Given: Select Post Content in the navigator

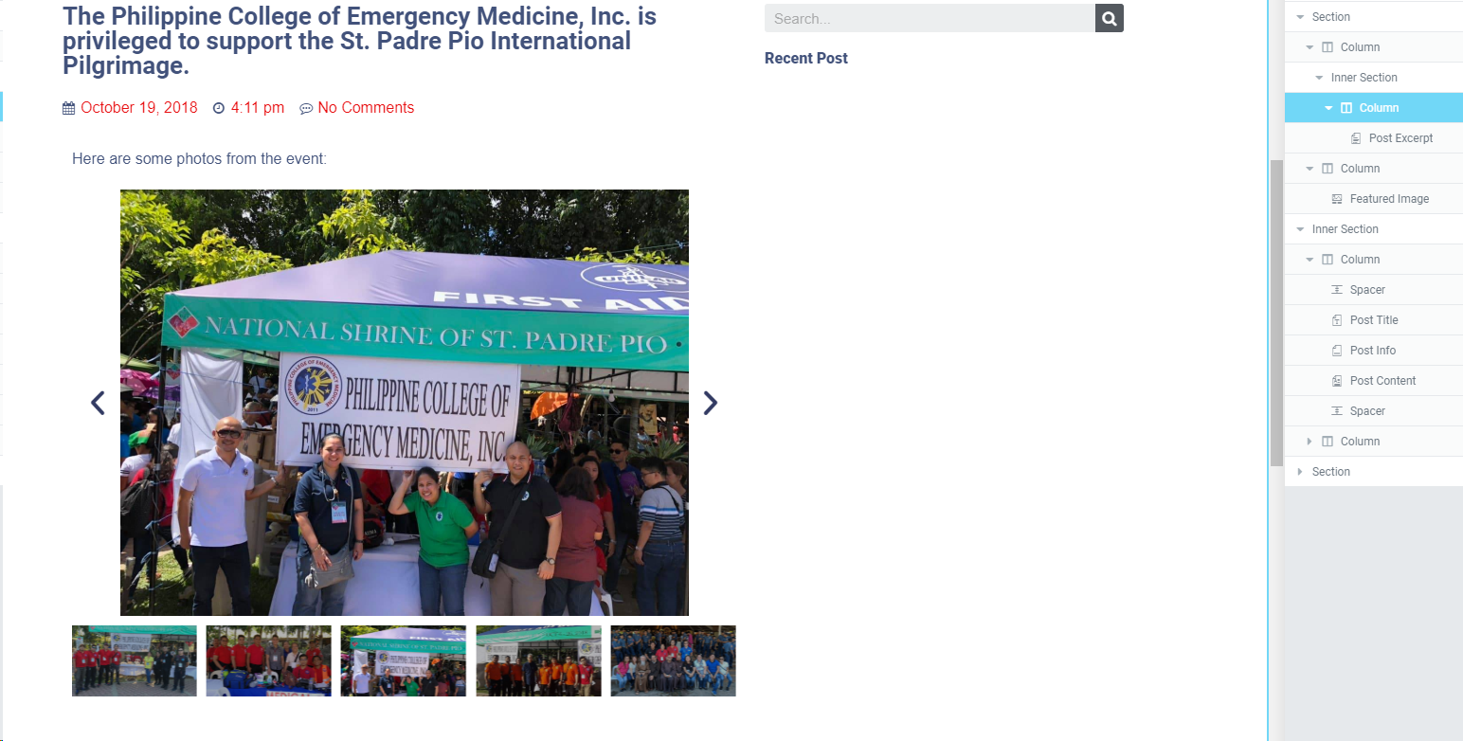Looking at the screenshot, I should click(x=1374, y=381).
